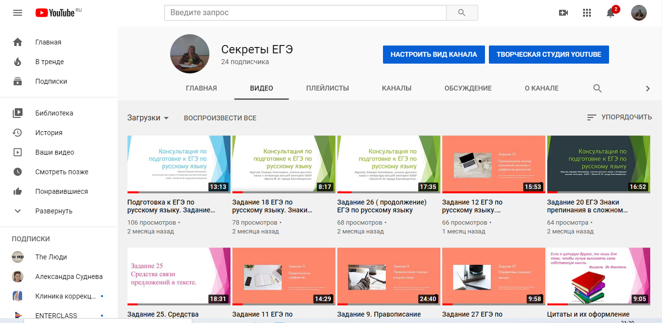The image size is (662, 323).
Task: Open the 16:52 Задание 20 thumbnail
Action: tap(599, 164)
